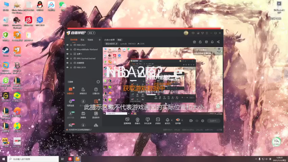The height and width of the screenshot is (162, 288).
Task: Click the padlock icon above the preview
Action: pos(200,42)
